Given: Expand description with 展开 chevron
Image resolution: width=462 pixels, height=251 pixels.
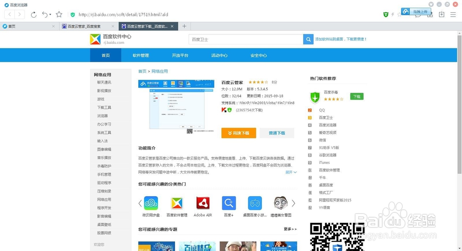Looking at the screenshot, I should click(x=291, y=172).
